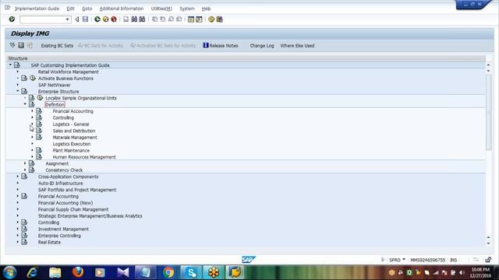Open the Goto menu
Screen dimensions: 499x280
tap(87, 9)
